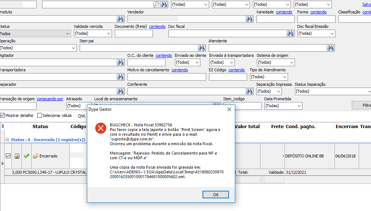
Task: Click the Variedade contendo link
Action: tap(284, 12)
